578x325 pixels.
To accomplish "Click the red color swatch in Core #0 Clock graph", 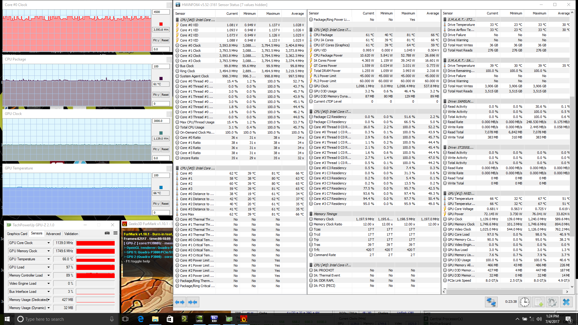I will pyautogui.click(x=161, y=24).
